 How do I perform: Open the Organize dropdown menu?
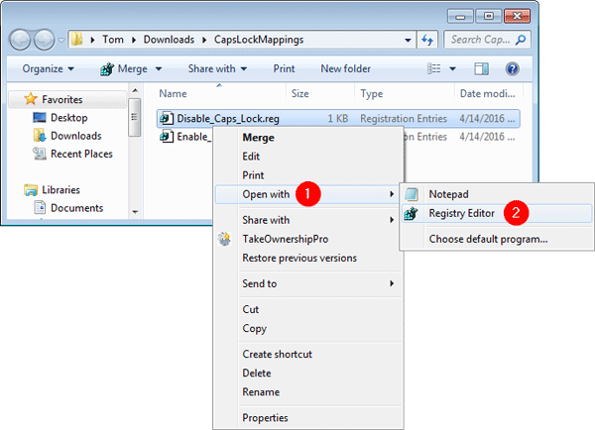[x=51, y=69]
